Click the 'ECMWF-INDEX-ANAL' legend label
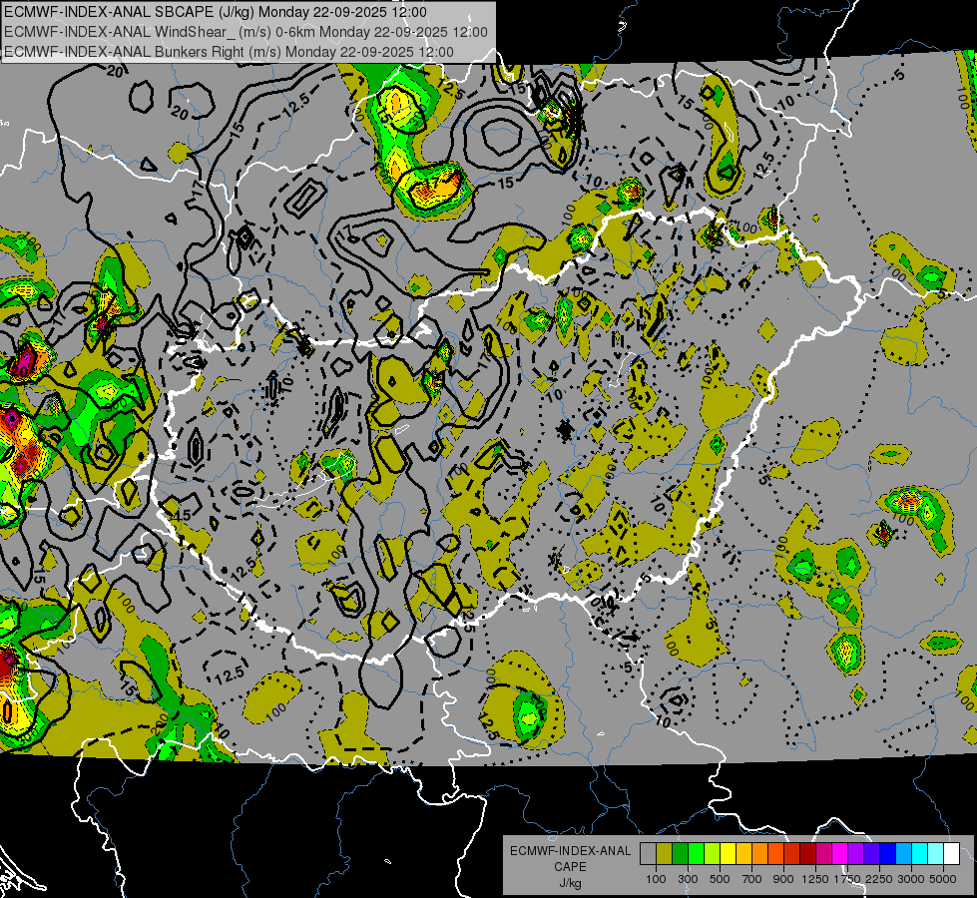Viewport: 977px width, 898px height. 570,851
